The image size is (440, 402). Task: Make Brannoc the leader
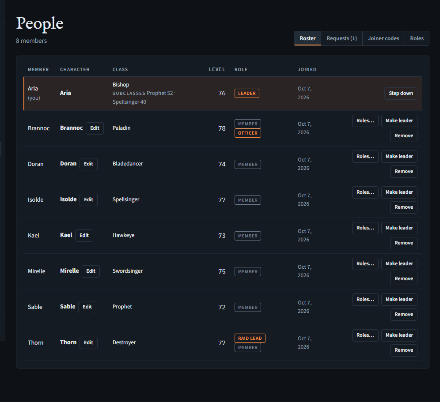click(x=399, y=121)
